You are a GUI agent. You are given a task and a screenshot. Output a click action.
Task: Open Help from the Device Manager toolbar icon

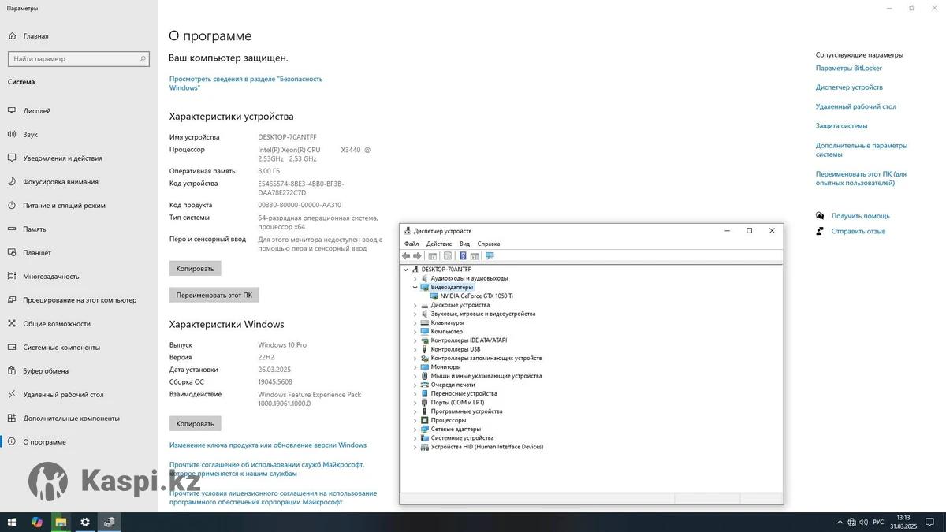[463, 256]
